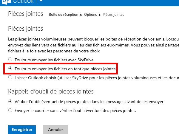Save settings with the Enregistrer button
179x134 pixels.
(x=22, y=130)
